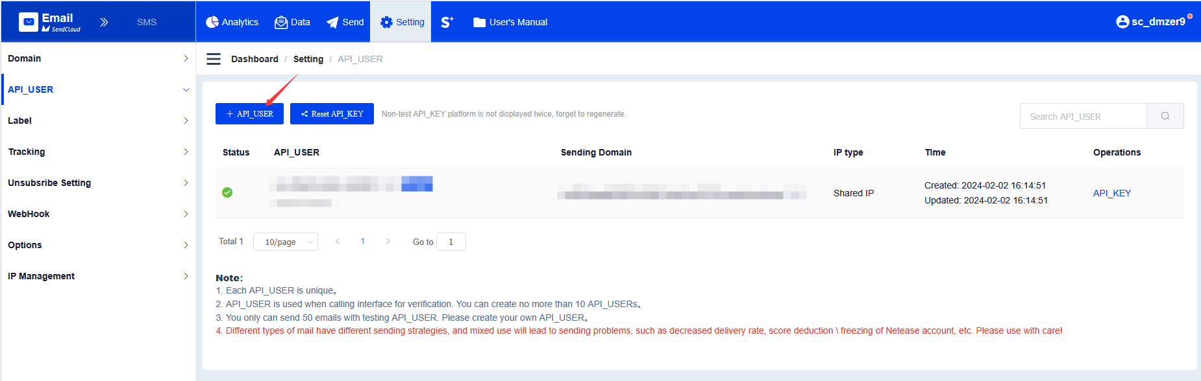Click the green active status icon

pyautogui.click(x=227, y=192)
